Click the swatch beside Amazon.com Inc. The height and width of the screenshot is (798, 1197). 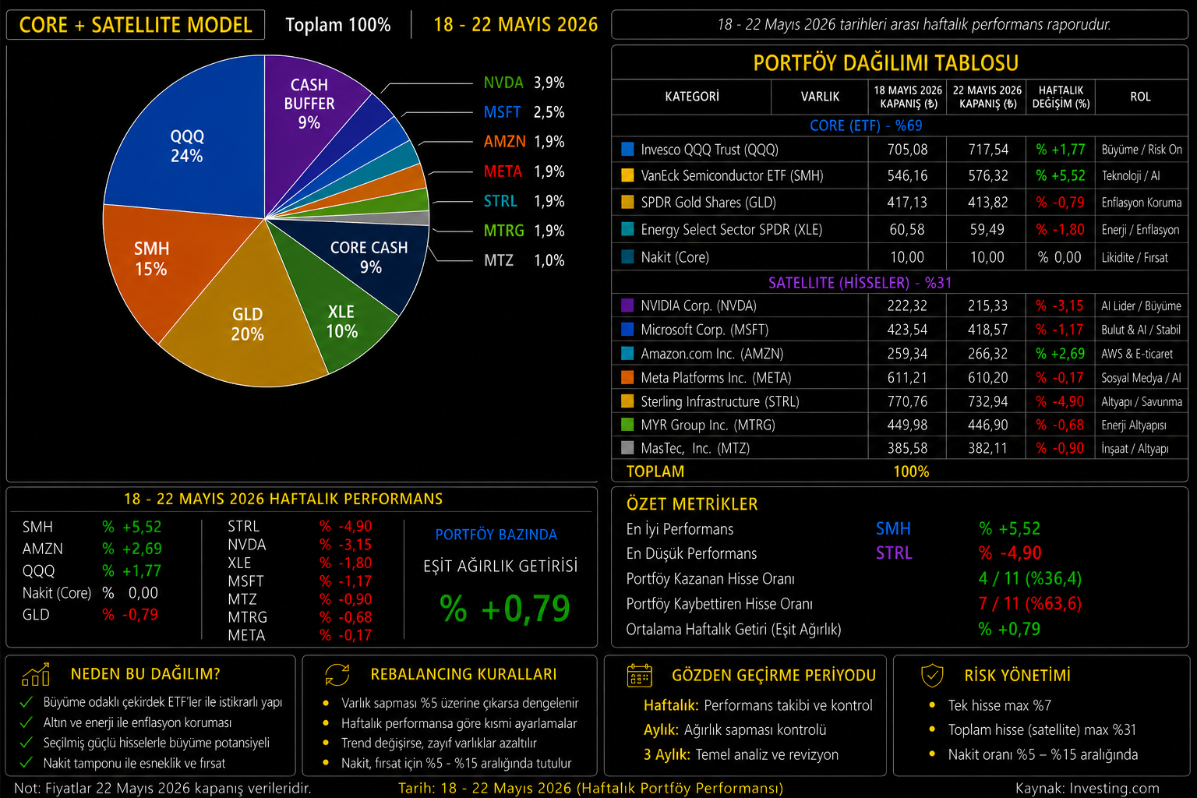627,353
